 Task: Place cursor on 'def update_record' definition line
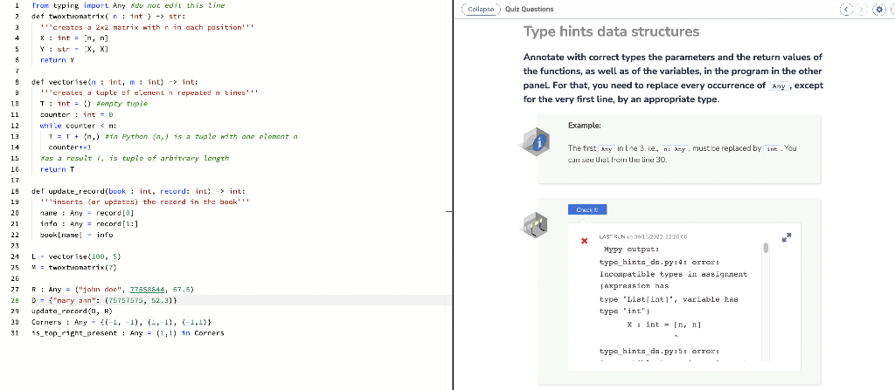(139, 191)
